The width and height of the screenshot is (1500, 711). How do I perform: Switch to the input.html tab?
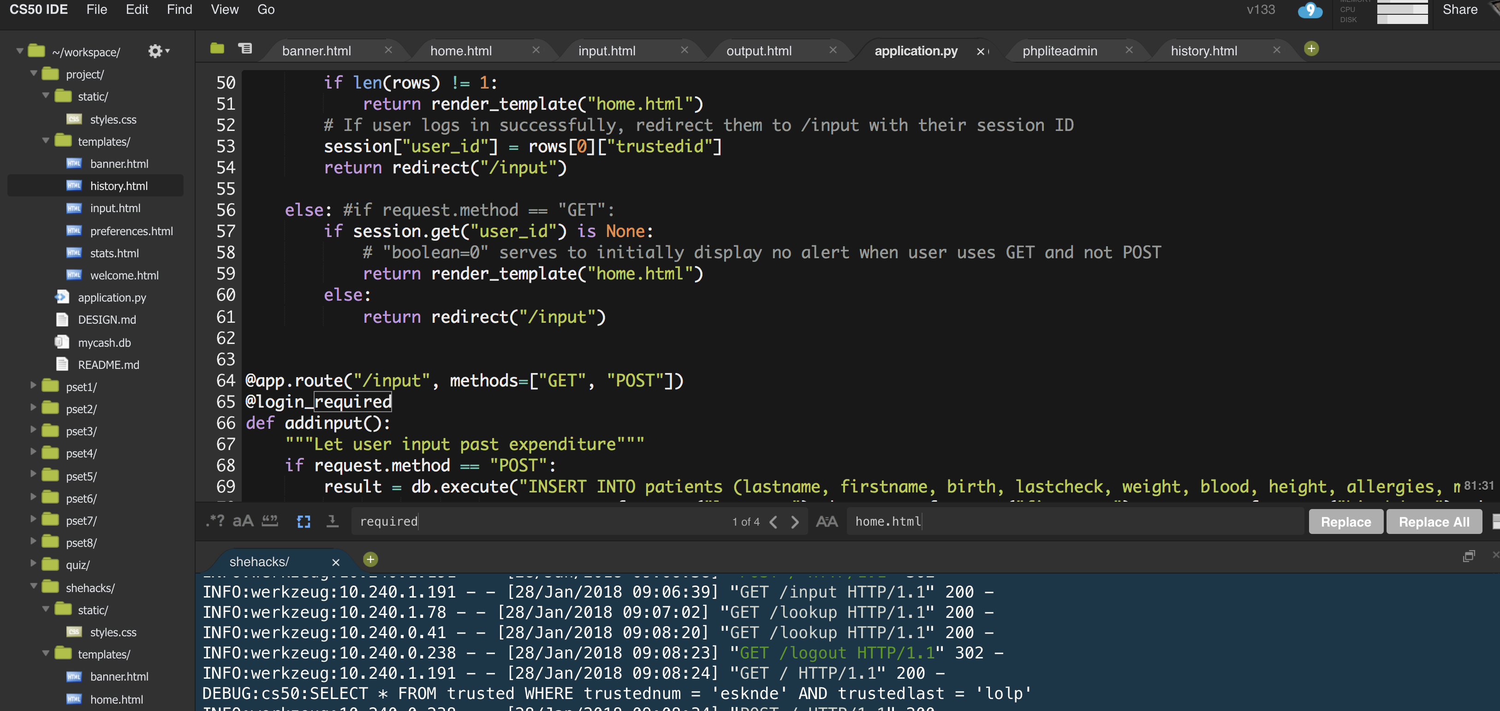coord(607,51)
